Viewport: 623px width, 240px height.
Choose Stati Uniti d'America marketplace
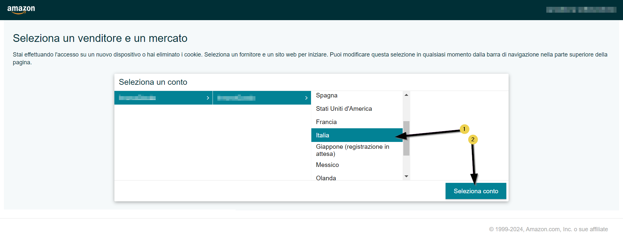344,109
